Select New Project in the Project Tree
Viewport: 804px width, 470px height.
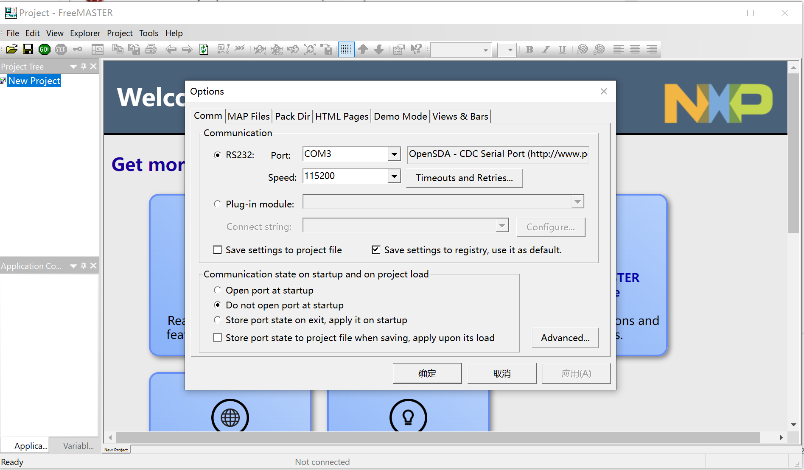pyautogui.click(x=34, y=81)
